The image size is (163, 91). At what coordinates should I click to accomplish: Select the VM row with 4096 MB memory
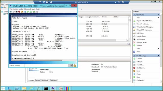(103, 31)
